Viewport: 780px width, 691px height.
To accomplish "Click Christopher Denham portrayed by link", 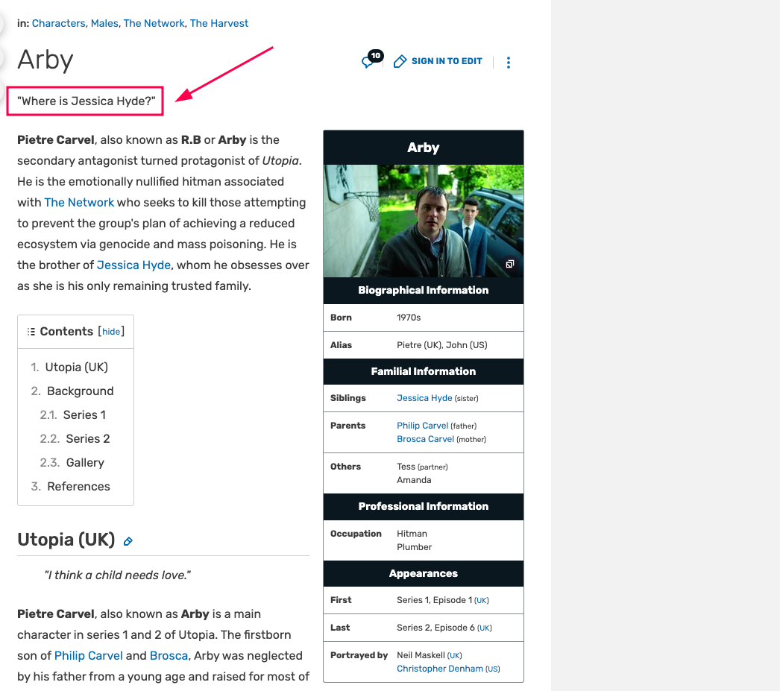I will [x=440, y=669].
